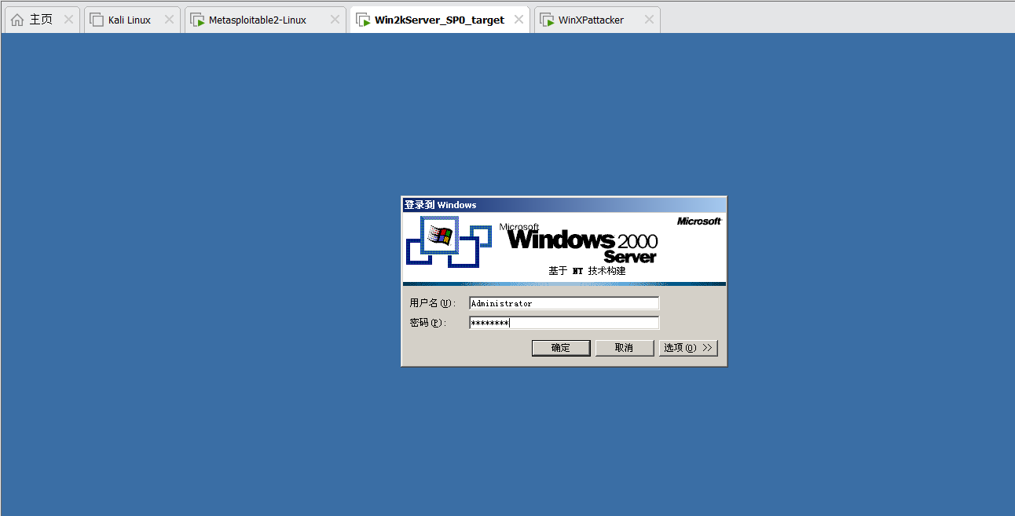Close the Kali Linux tab

[169, 20]
